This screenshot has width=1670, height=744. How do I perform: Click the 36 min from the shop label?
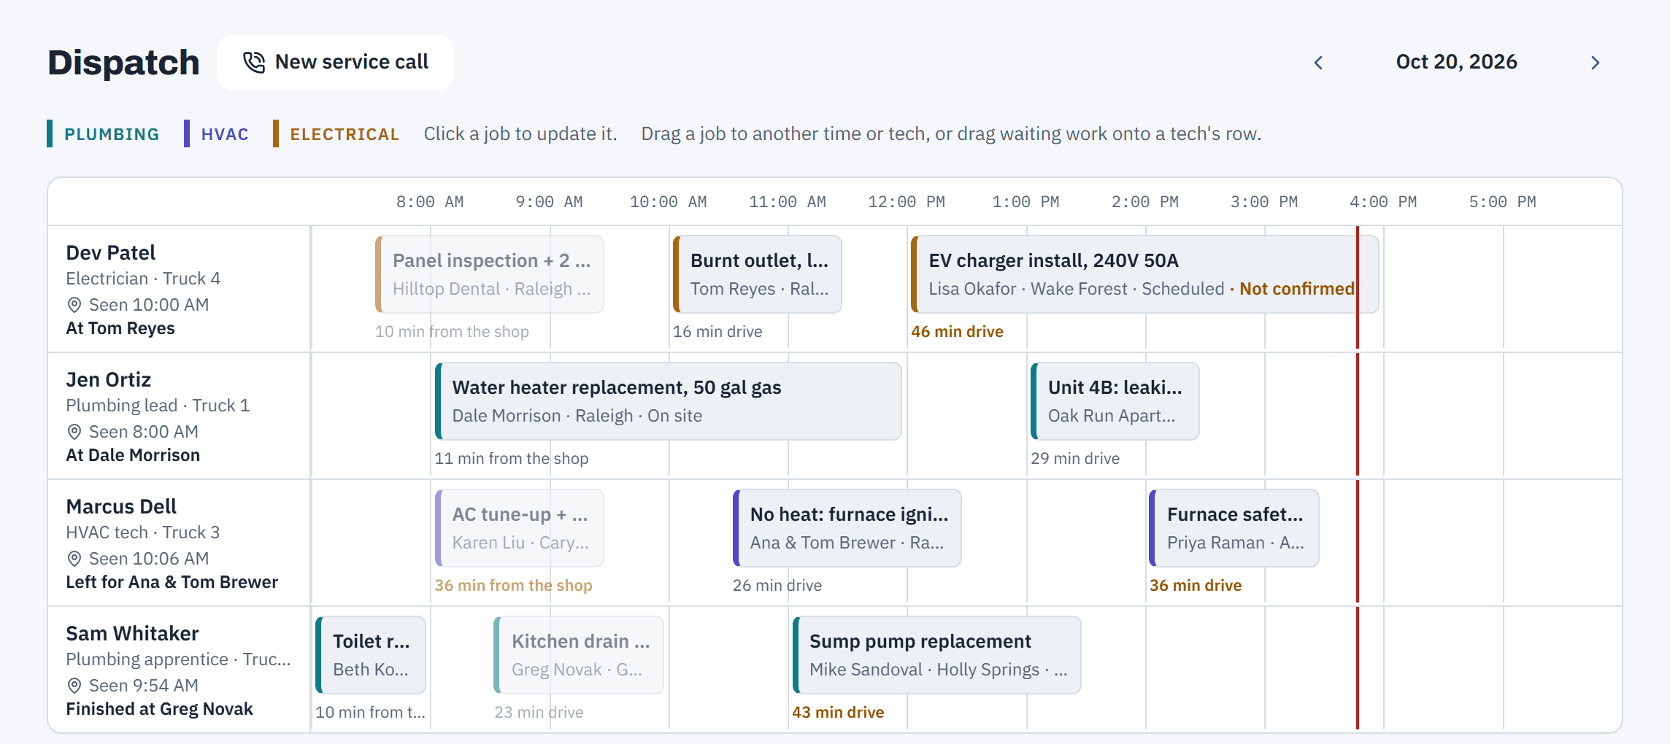pyautogui.click(x=513, y=586)
